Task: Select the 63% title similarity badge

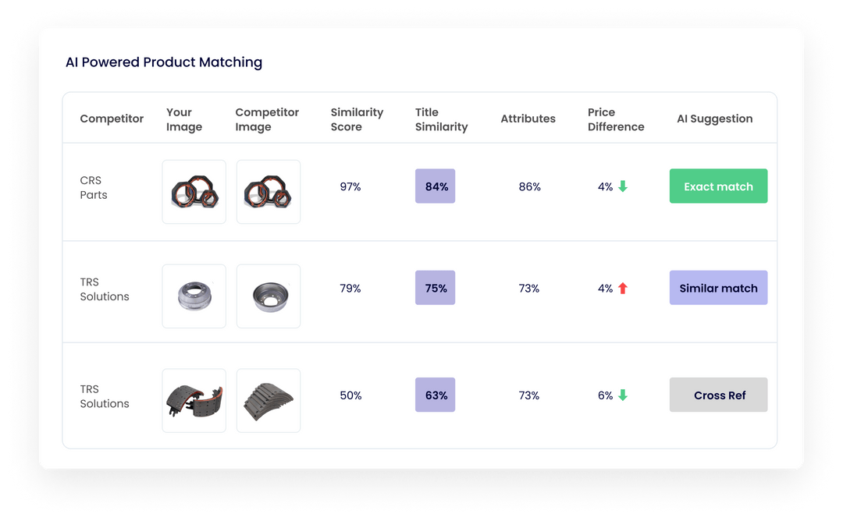Action: click(x=436, y=395)
